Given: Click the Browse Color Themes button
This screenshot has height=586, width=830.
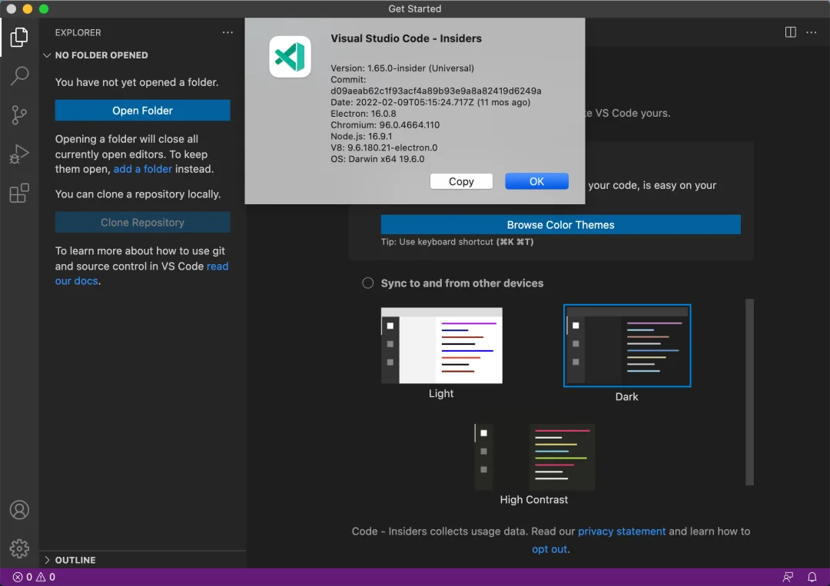Looking at the screenshot, I should [560, 225].
